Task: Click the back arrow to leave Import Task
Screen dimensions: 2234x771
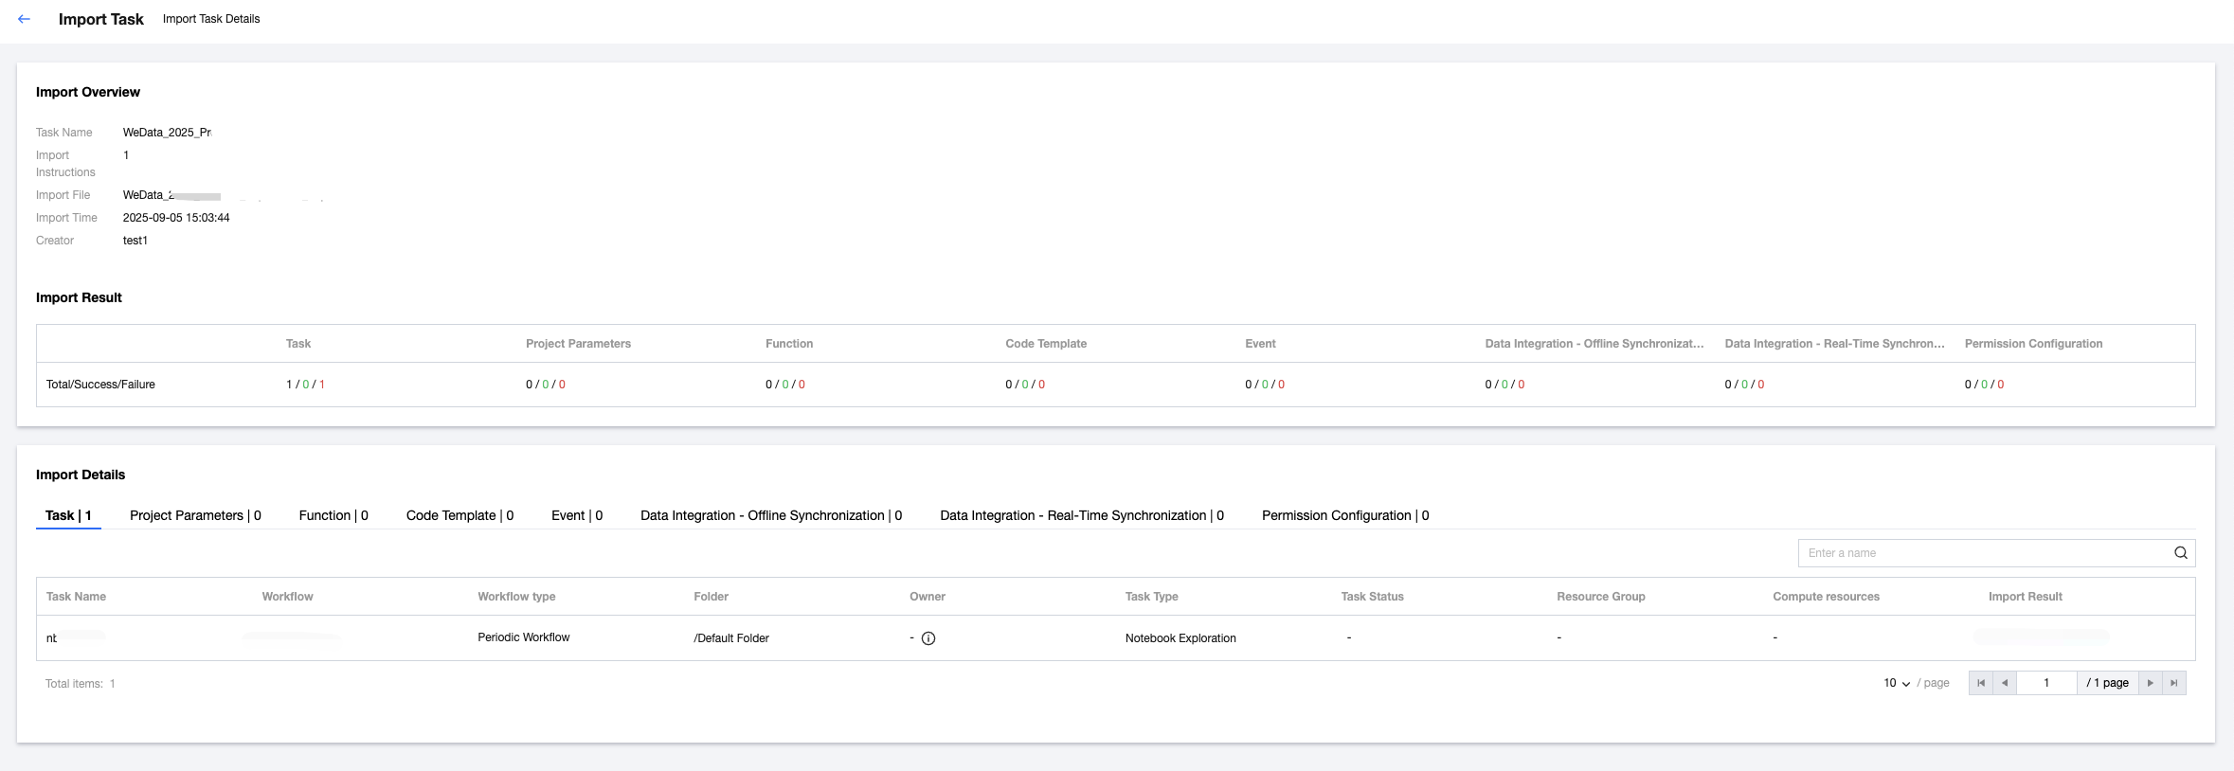Action: click(x=25, y=19)
